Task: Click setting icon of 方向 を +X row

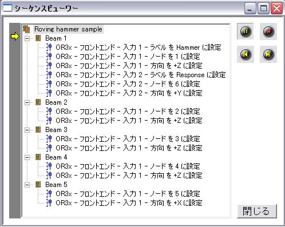Action: tap(49, 203)
